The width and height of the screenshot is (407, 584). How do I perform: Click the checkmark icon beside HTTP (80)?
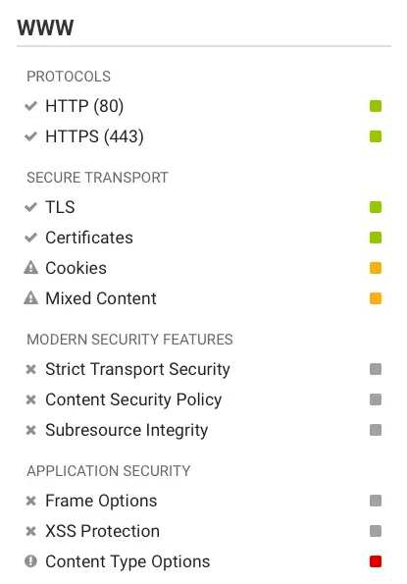(30, 106)
